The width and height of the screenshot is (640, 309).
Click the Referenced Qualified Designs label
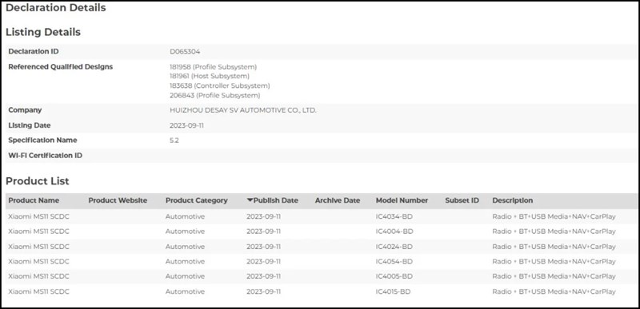61,67
